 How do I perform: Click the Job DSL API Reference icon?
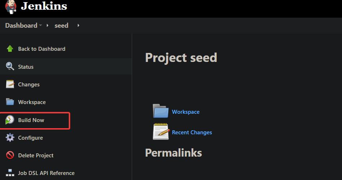(x=10, y=173)
